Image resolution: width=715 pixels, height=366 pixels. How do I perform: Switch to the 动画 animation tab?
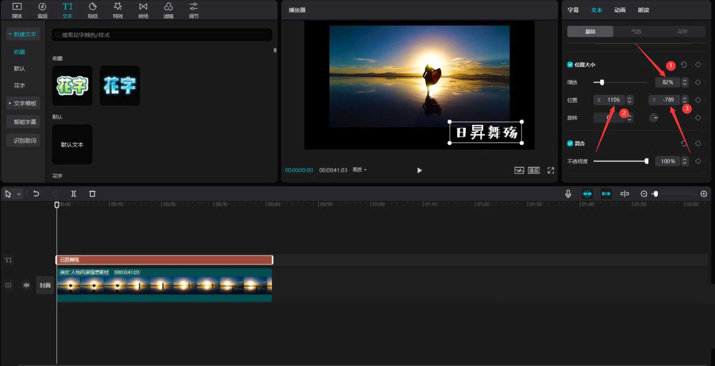[x=619, y=10]
